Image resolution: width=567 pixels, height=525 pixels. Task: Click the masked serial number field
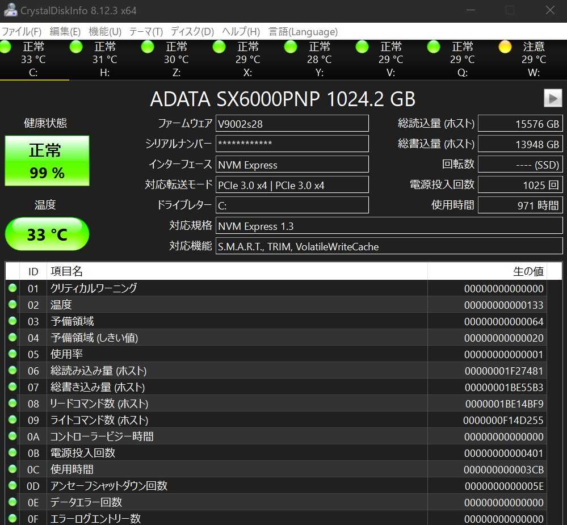pyautogui.click(x=292, y=144)
